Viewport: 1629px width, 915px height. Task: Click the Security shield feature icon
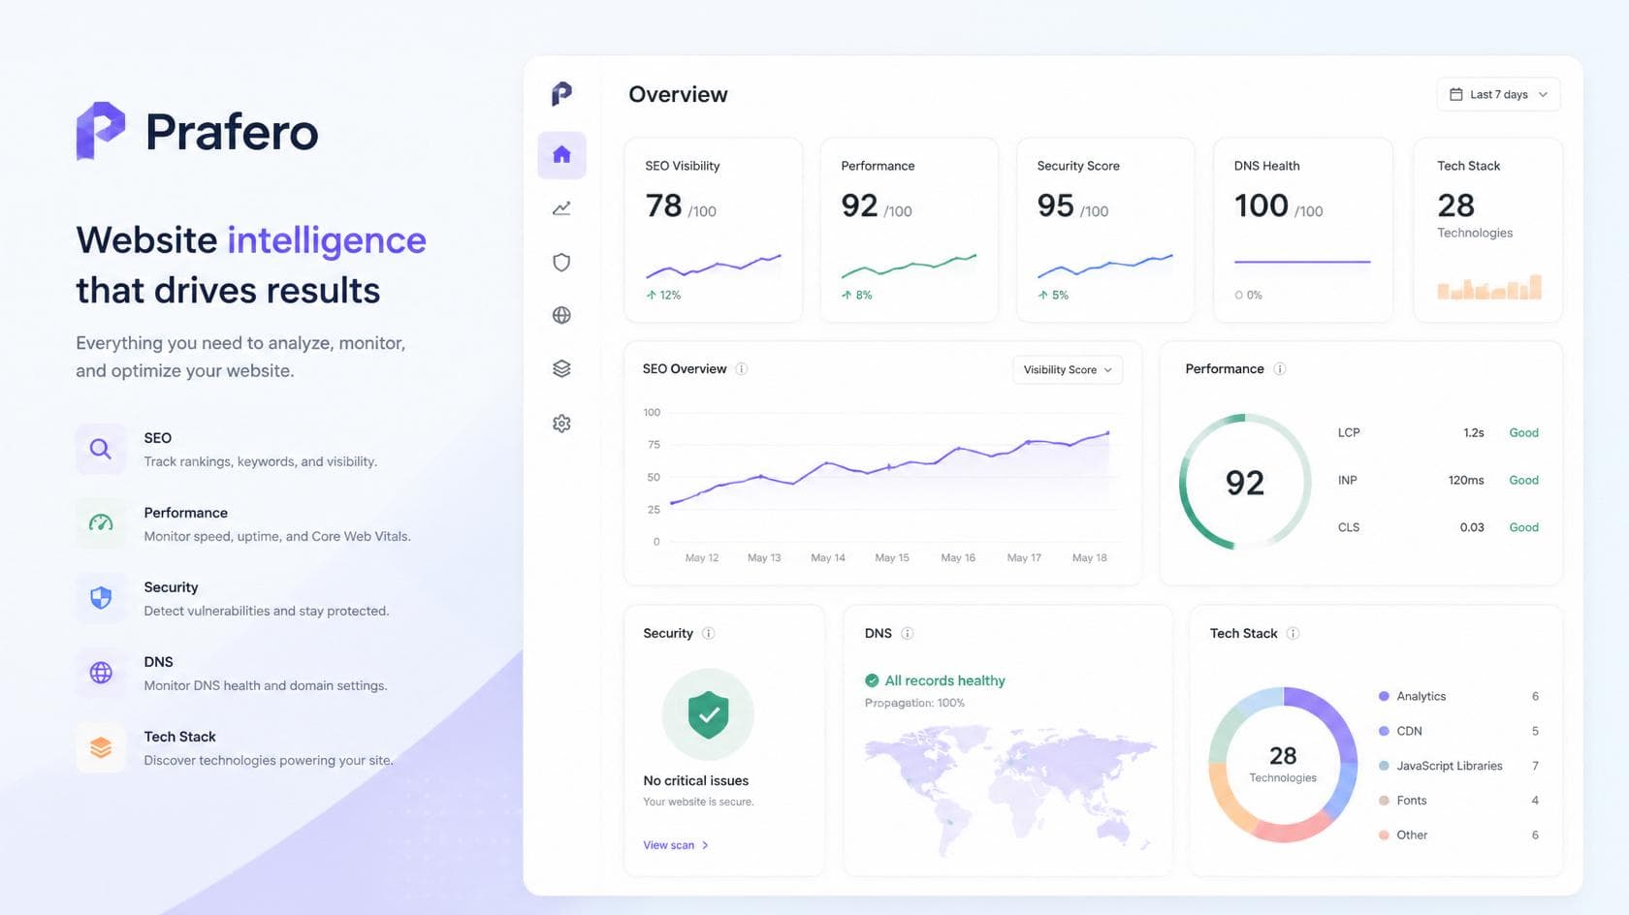[101, 598]
